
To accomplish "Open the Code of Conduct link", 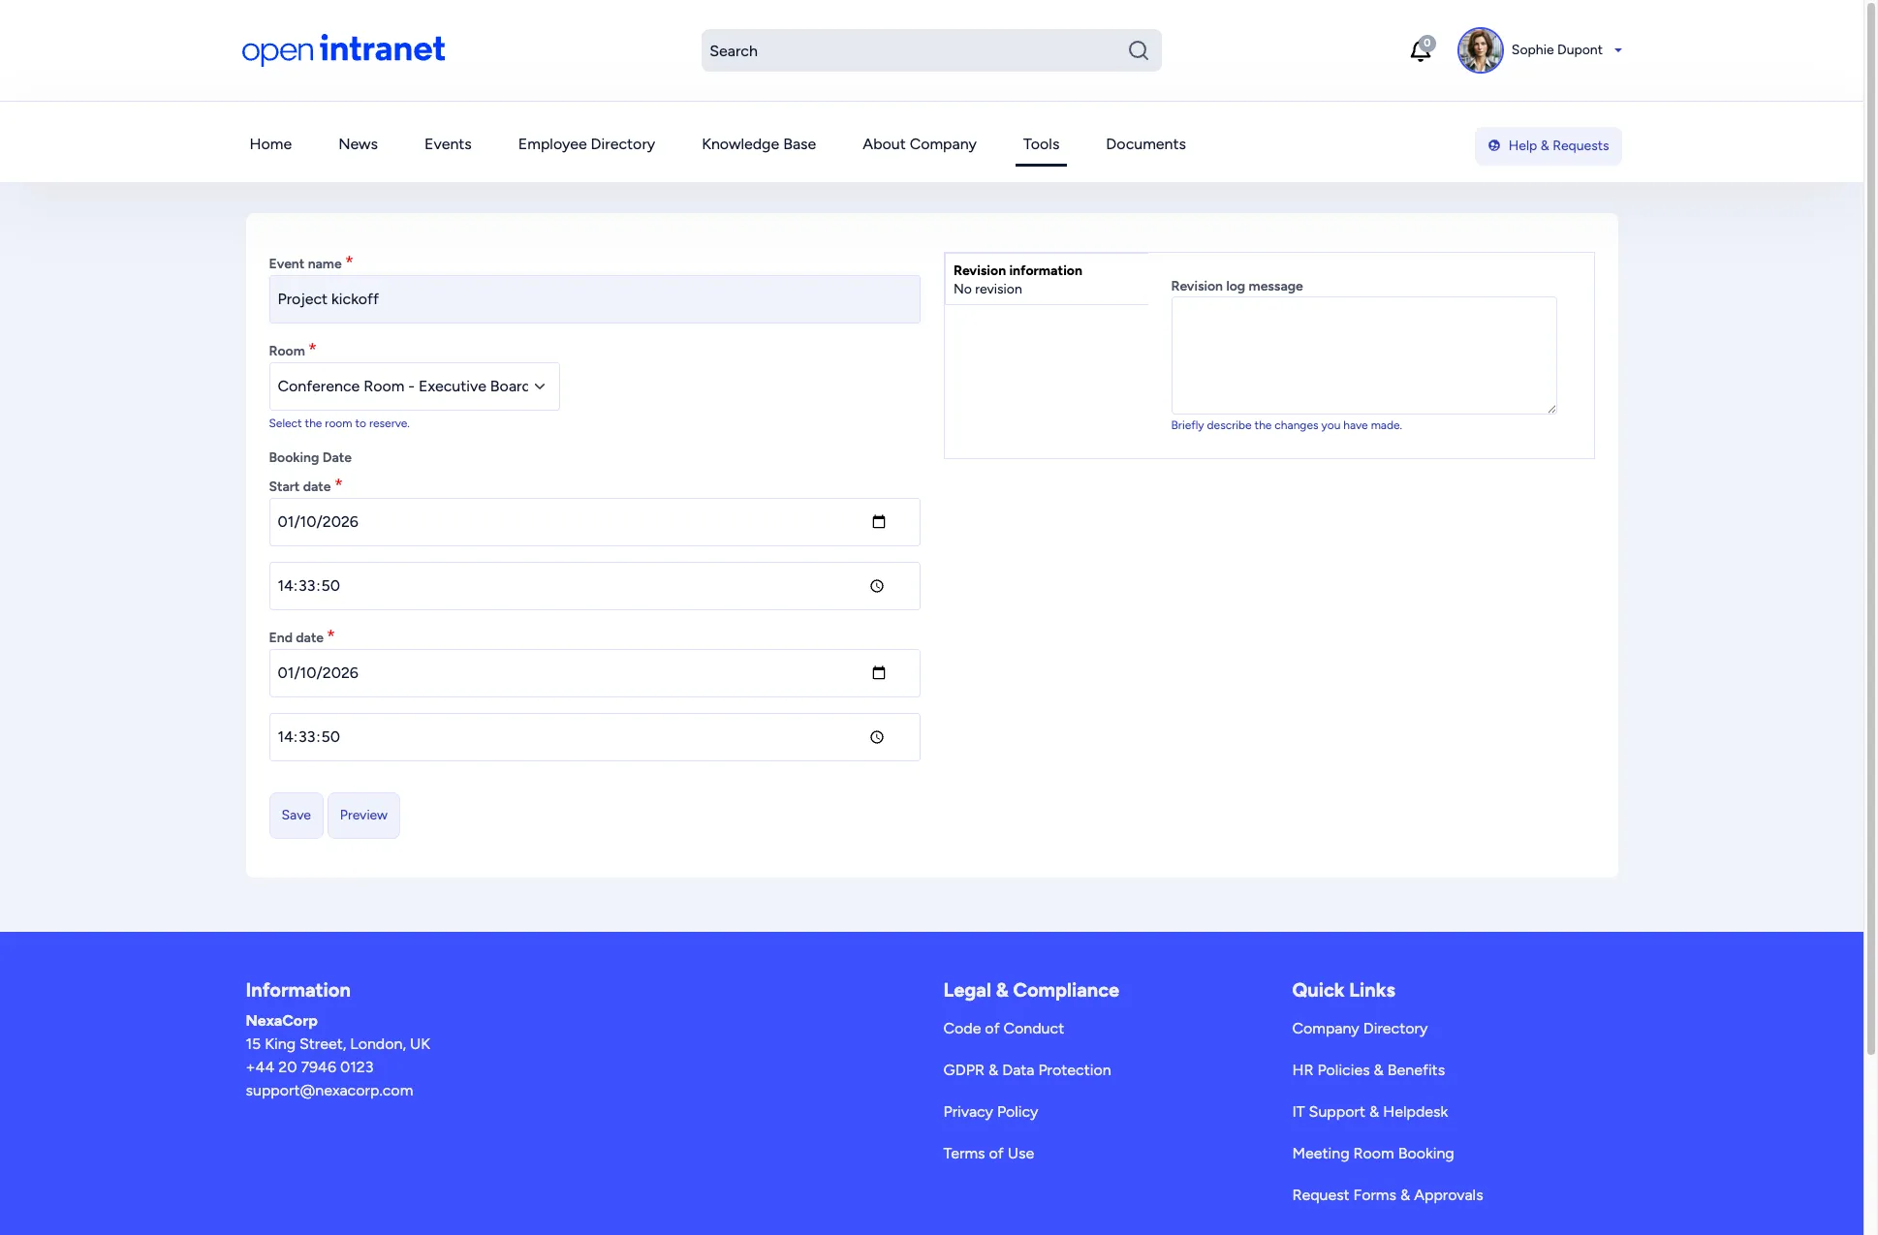I will (1003, 1029).
